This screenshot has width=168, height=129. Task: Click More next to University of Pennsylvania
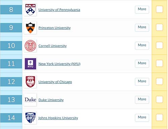142,9
